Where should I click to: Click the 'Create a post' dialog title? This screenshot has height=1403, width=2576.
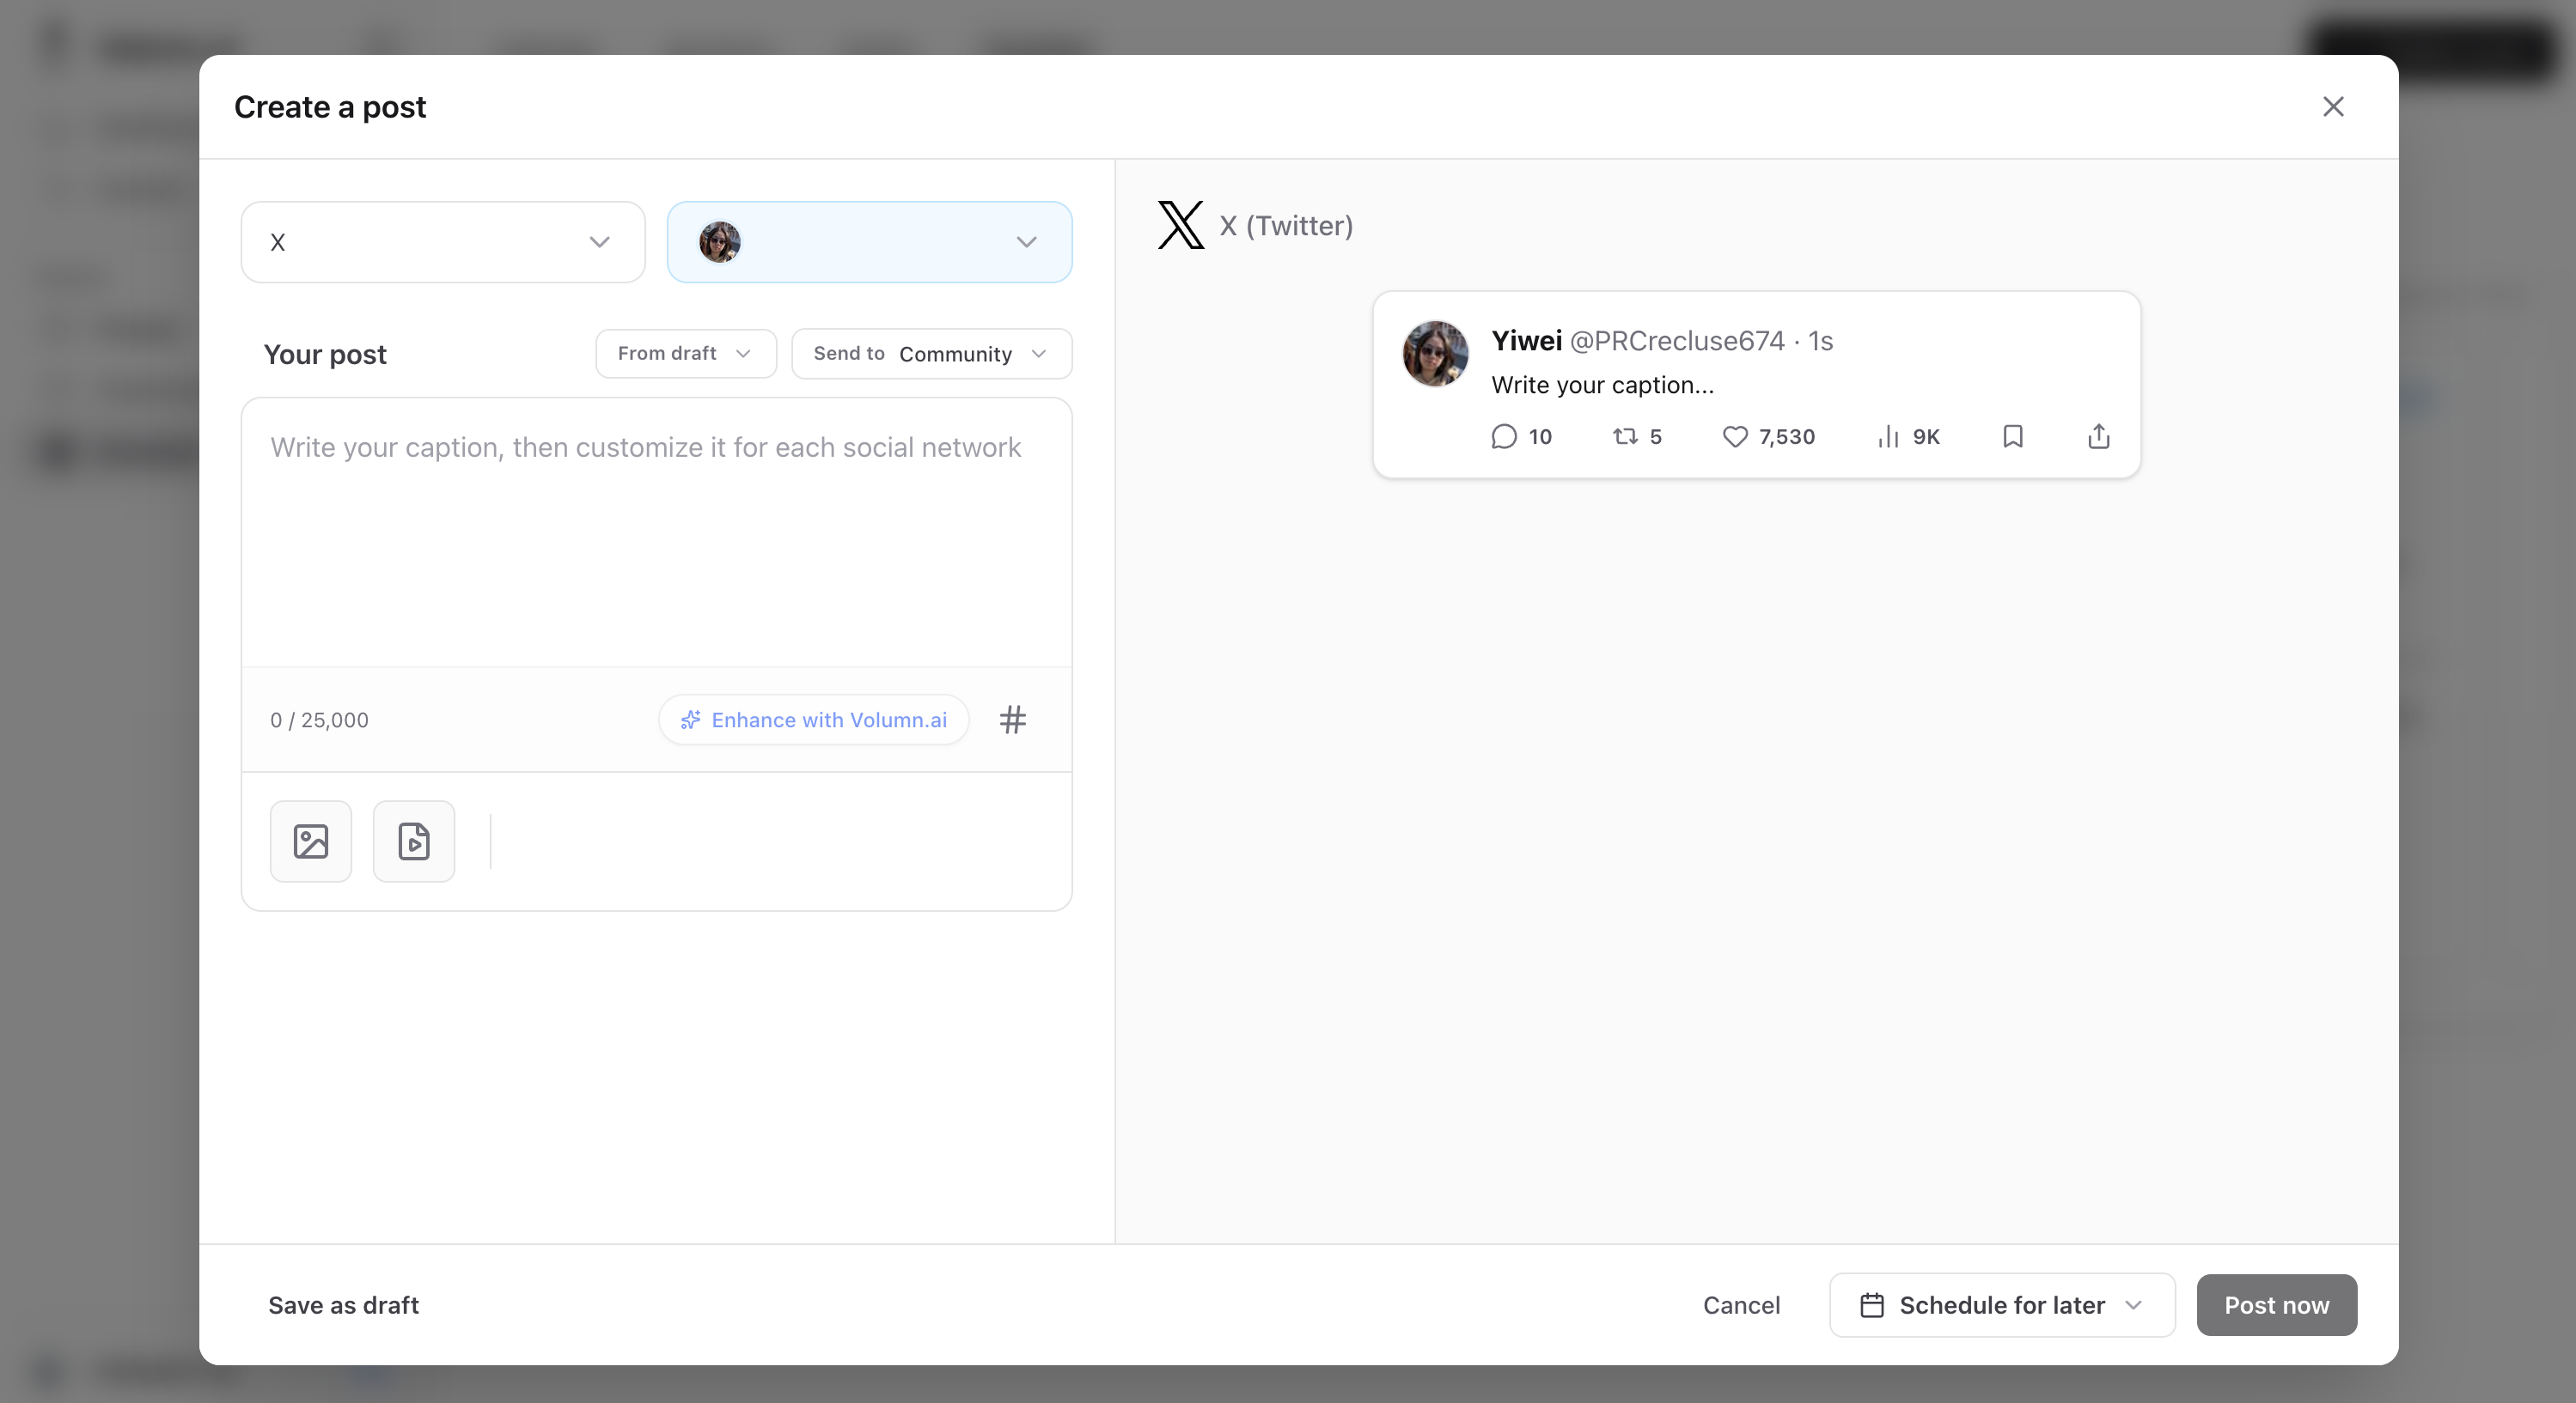[x=330, y=107]
